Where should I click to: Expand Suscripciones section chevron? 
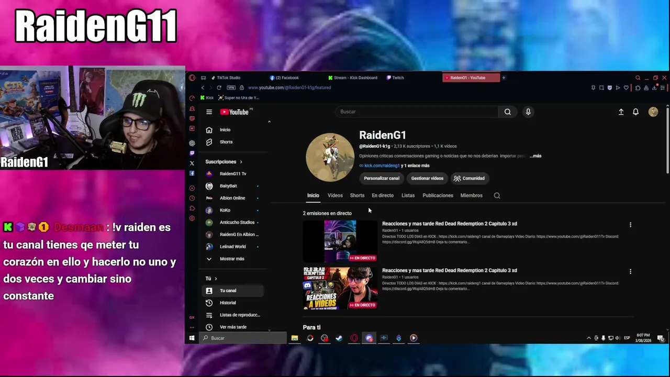(241, 162)
